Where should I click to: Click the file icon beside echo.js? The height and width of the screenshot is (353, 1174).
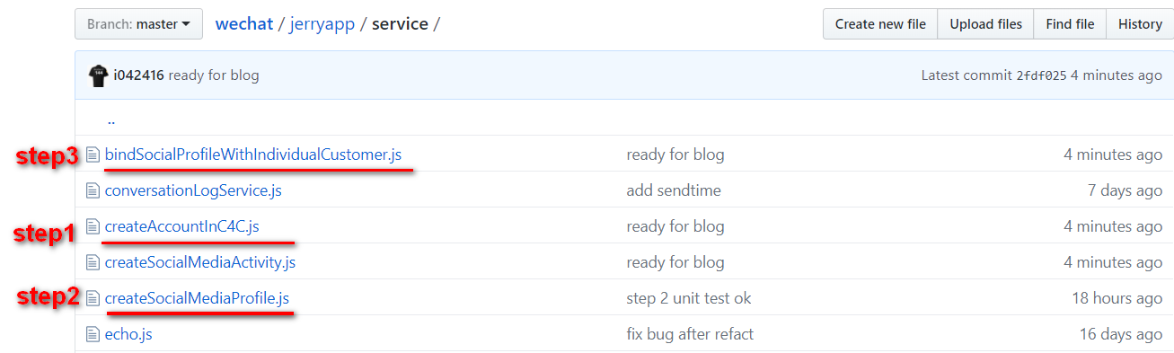(92, 334)
